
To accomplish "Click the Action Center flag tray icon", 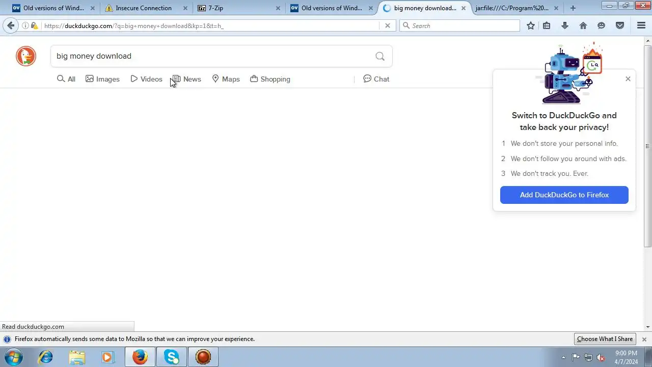I will coord(576,357).
